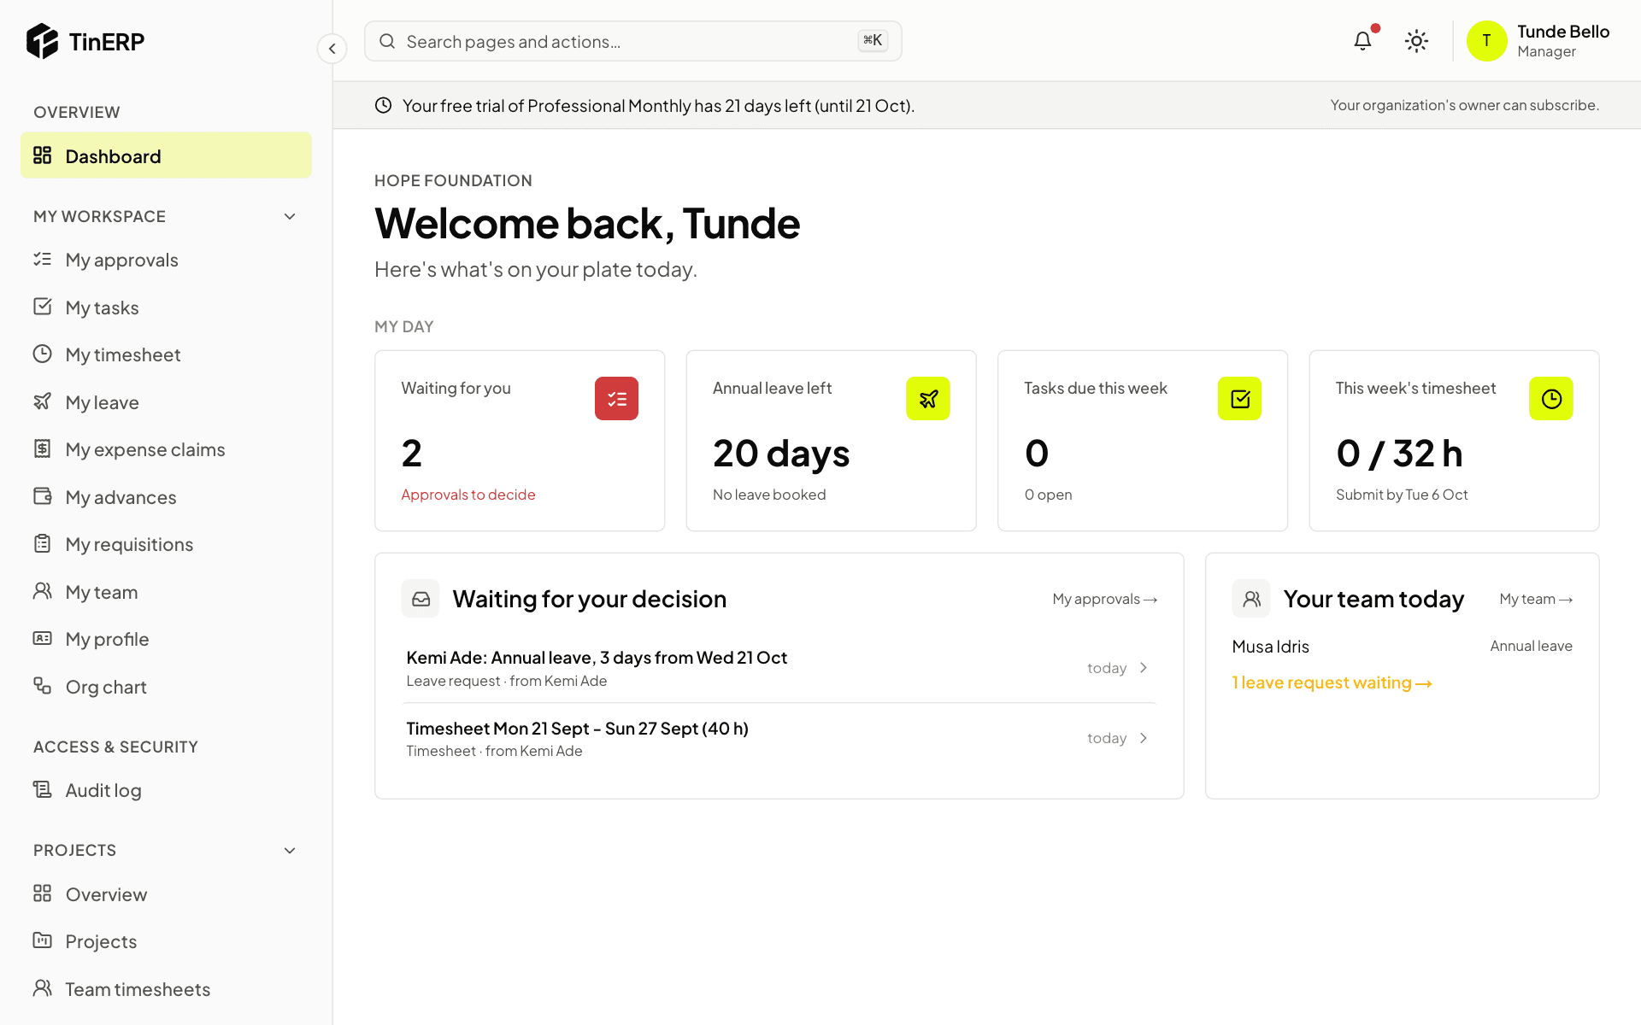Toggle the light/dark theme sun icon
The height and width of the screenshot is (1025, 1641).
point(1416,41)
